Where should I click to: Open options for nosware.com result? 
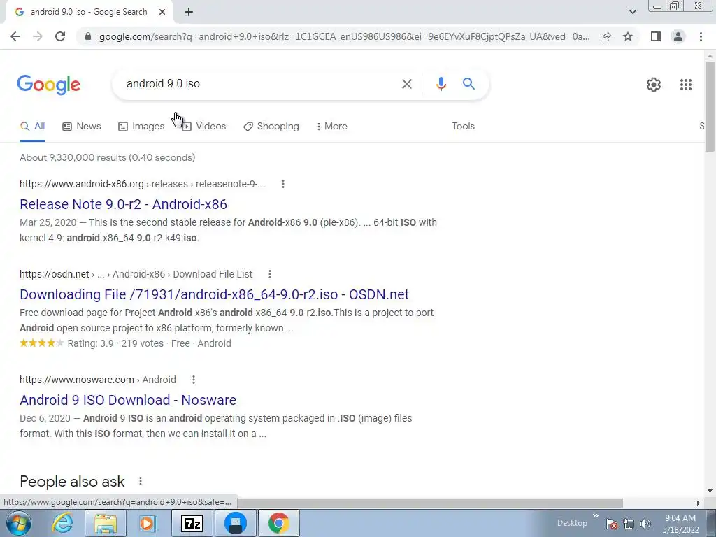coord(194,380)
